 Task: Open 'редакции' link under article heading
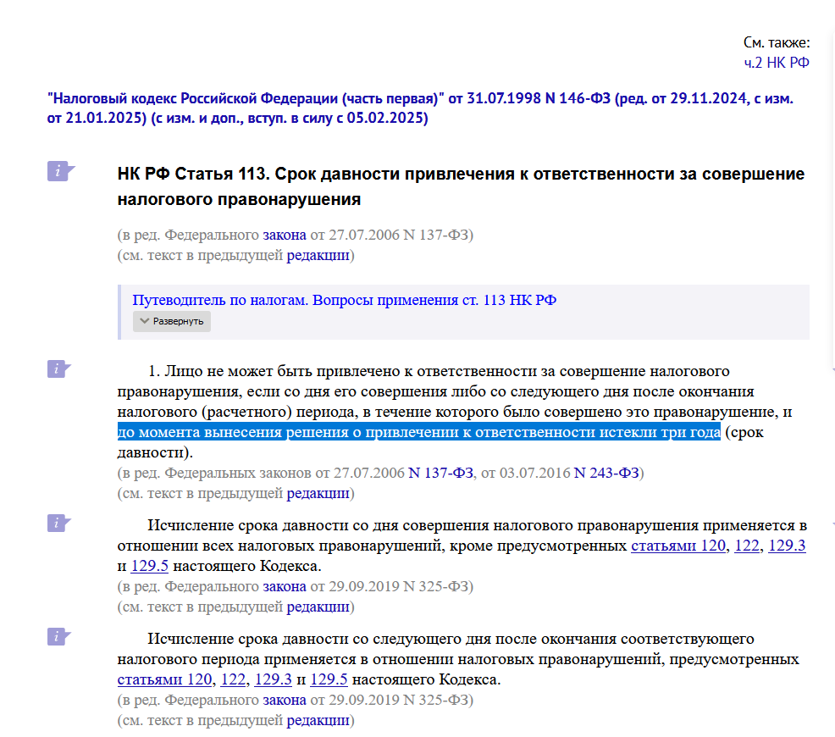click(318, 255)
